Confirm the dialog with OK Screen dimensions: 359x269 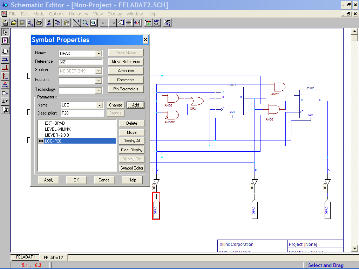pos(76,180)
